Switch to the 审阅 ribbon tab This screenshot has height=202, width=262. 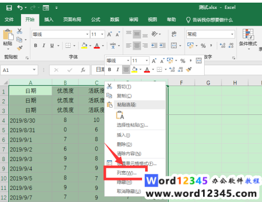pos(134,19)
